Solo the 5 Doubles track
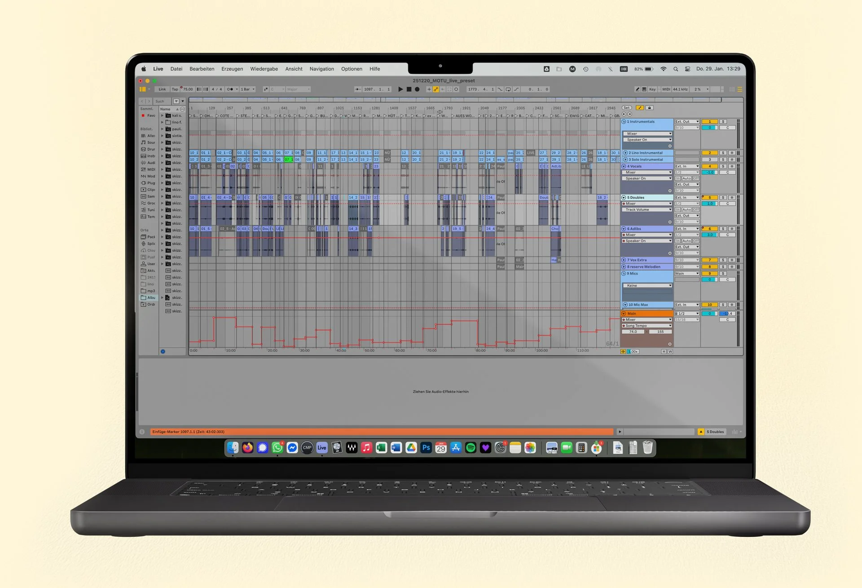Screen dimensions: 862x588 (723, 197)
